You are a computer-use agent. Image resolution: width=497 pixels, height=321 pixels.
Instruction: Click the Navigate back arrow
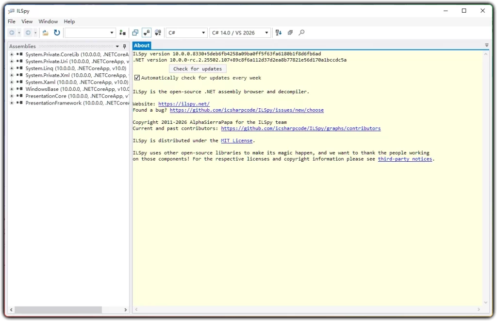click(12, 33)
